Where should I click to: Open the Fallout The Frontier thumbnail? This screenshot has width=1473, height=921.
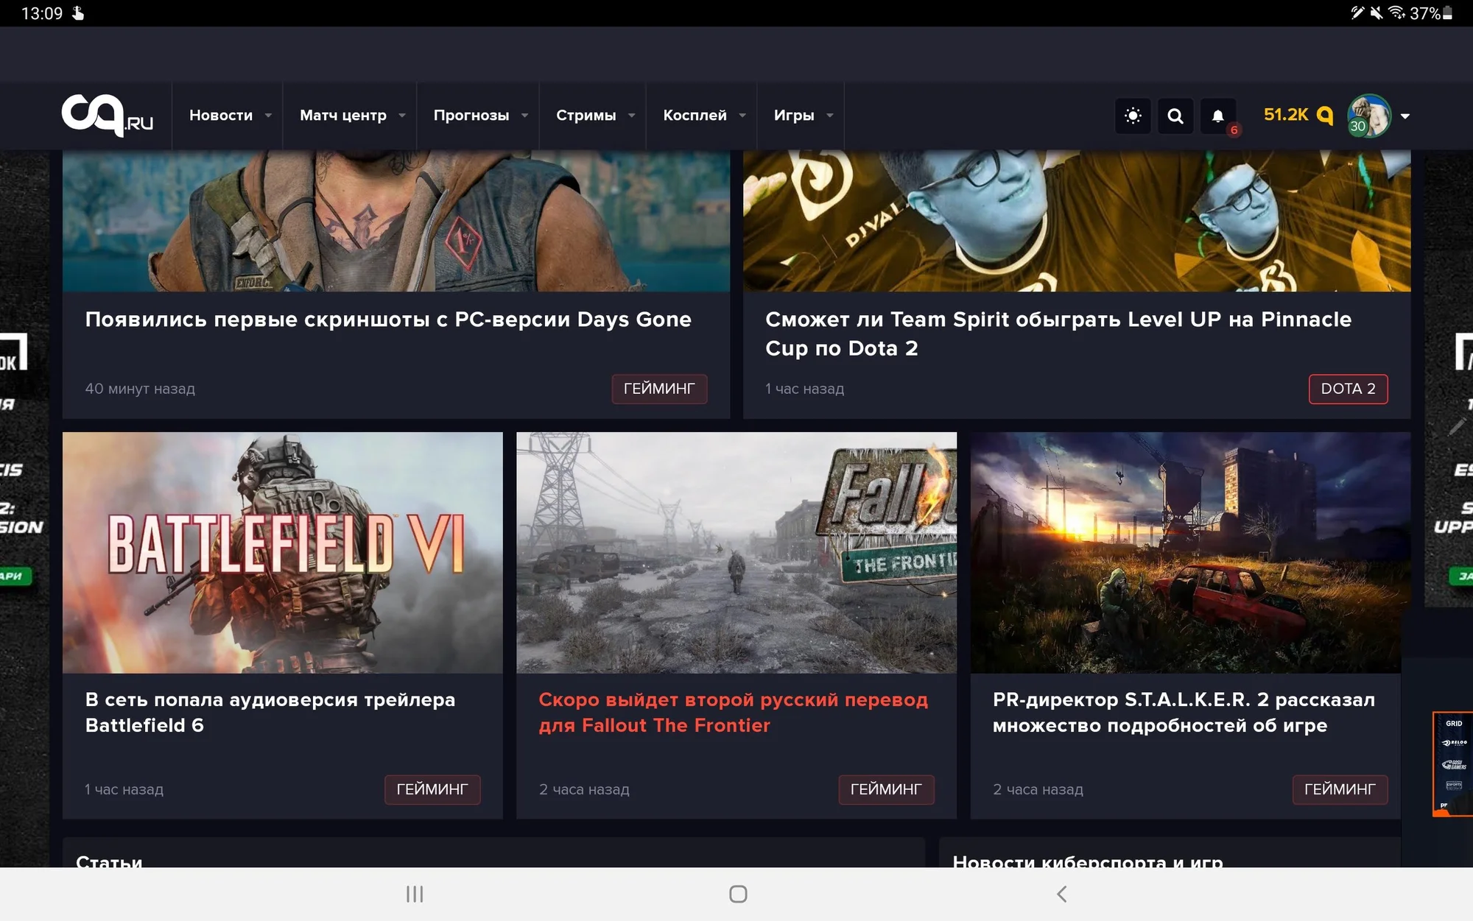736,552
